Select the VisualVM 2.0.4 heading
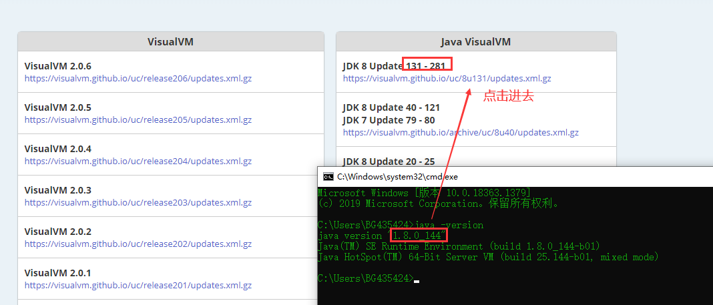The width and height of the screenshot is (713, 305). pos(58,149)
